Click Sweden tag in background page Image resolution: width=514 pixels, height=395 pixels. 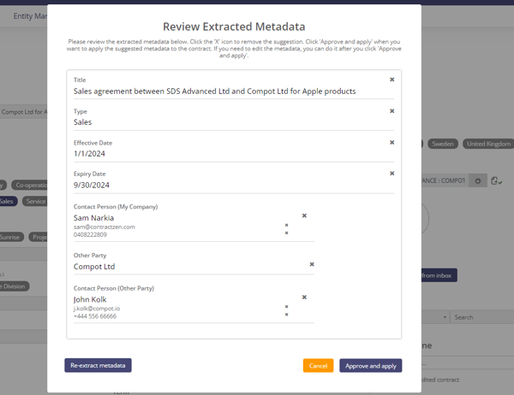(443, 144)
